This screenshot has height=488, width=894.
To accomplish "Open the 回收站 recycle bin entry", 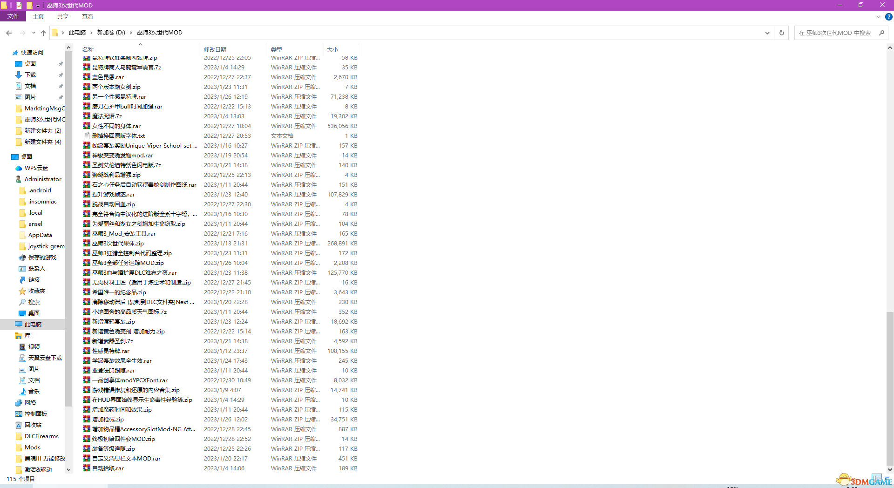I will 33,425.
